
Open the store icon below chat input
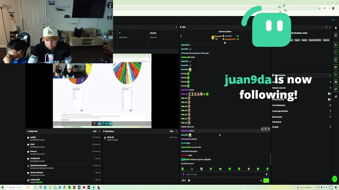[x=189, y=180]
